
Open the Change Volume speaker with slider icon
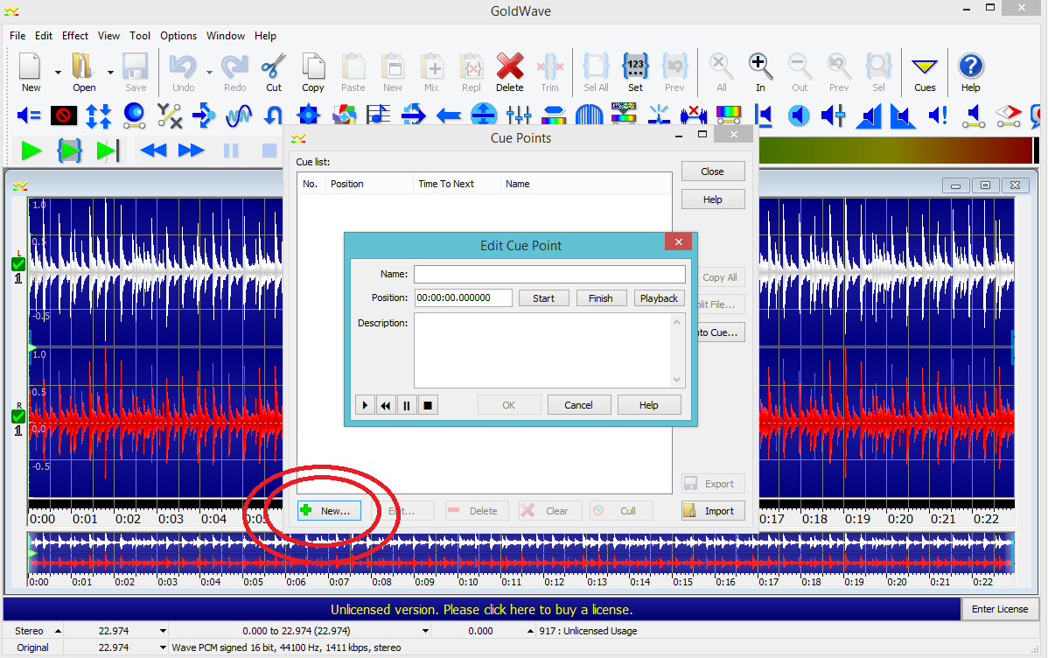tap(833, 115)
